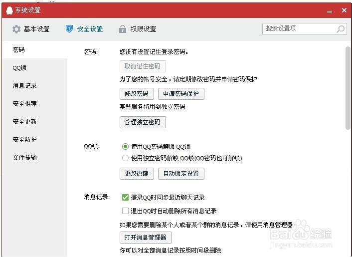Select 使用QQ密码解锁 QQ锁 radio button

(125, 147)
